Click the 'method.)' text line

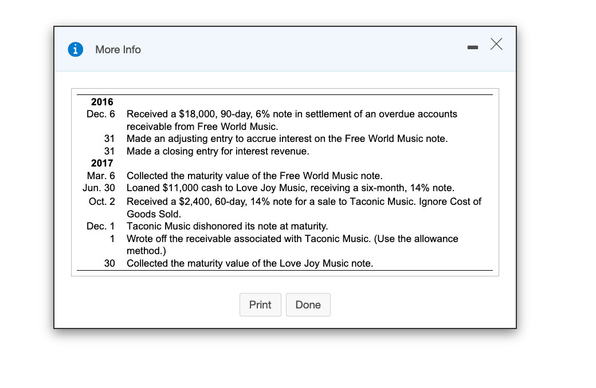(146, 251)
